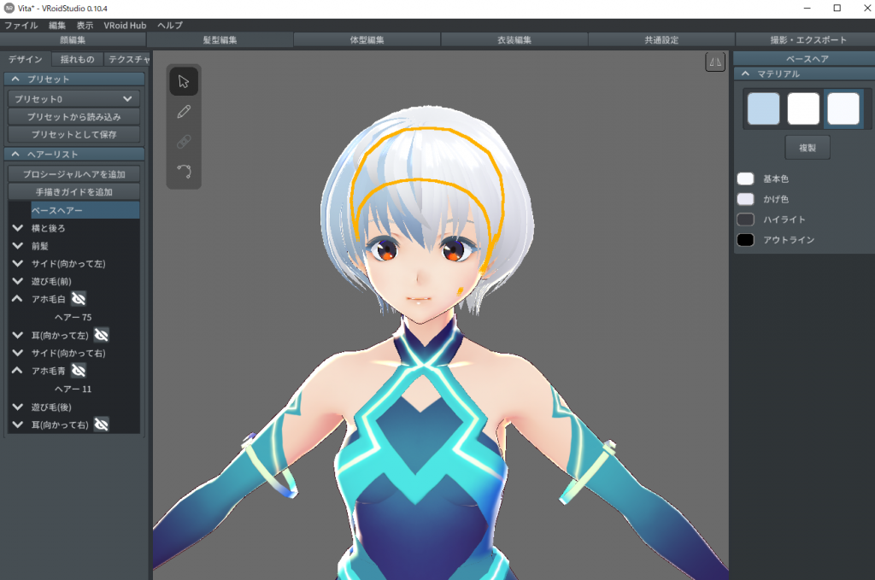Select the pencil brush tool
This screenshot has height=580, width=875.
click(183, 112)
